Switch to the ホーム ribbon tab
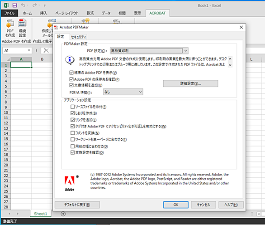 [27, 13]
